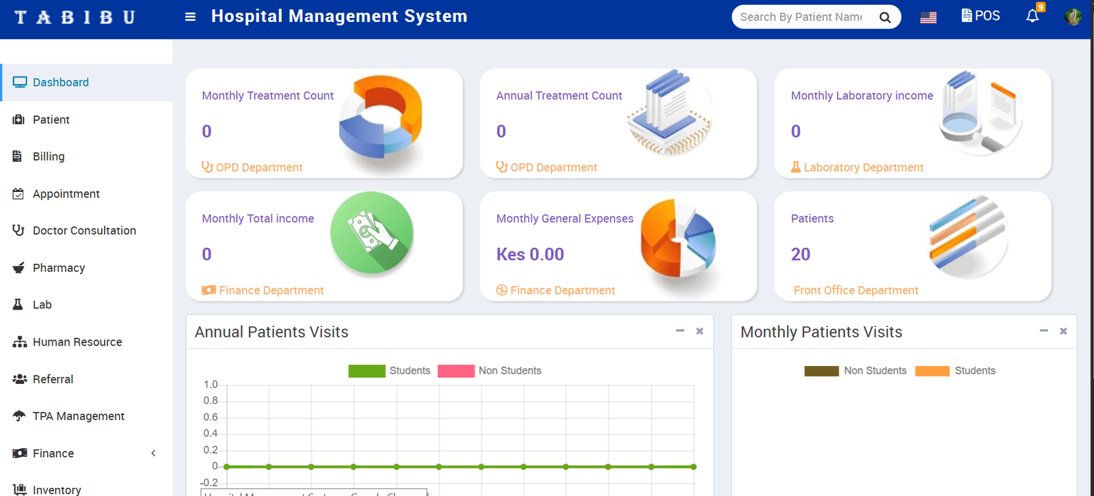Open the Appointment menu item
This screenshot has width=1094, height=496.
66,194
